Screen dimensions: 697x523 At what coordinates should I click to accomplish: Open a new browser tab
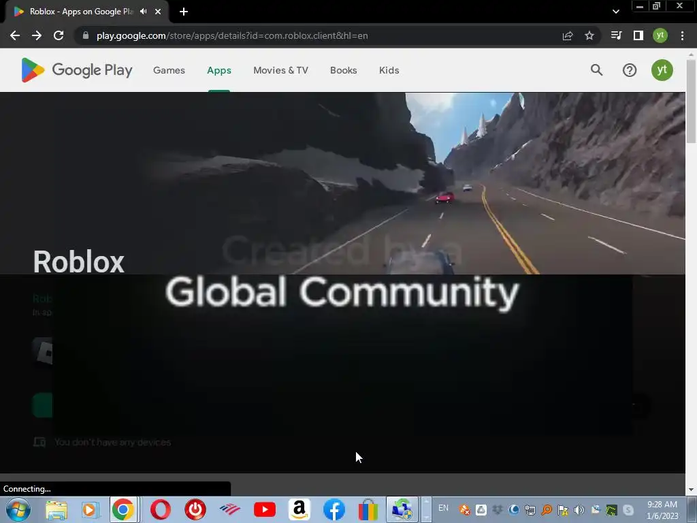[x=184, y=12]
